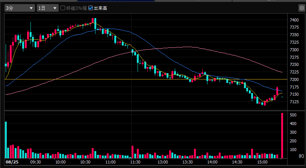Click the 400 volume axis label
Viewport: 306px width, 168px height.
coord(293,124)
